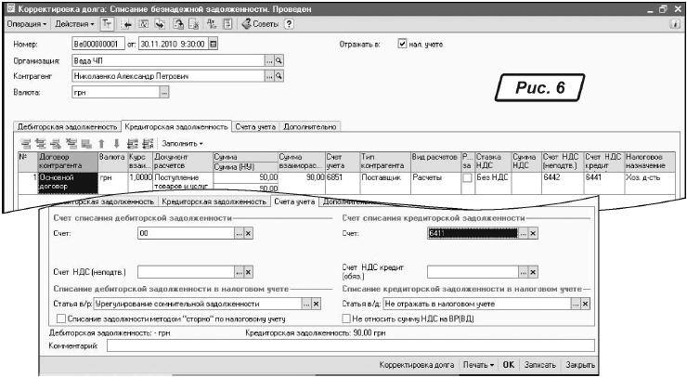Viewport: 687px width, 377px height.
Task: Switch to Дебиторская задолженность tab
Action: [x=66, y=125]
